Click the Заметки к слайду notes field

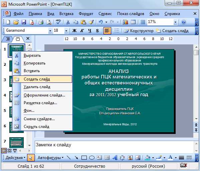(x=115, y=147)
